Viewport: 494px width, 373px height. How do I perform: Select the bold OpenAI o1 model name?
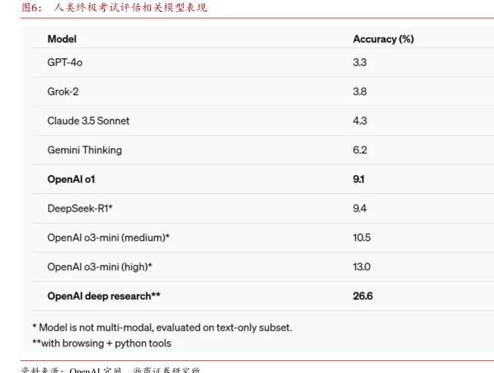(71, 180)
